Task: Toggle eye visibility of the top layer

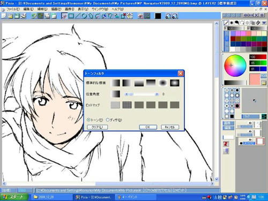Action: [250, 123]
